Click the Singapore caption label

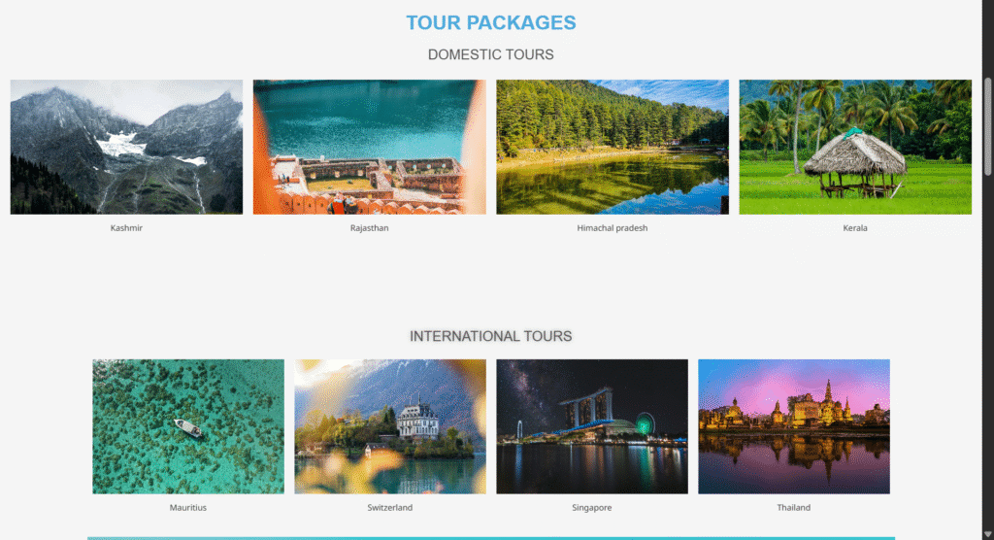[592, 508]
